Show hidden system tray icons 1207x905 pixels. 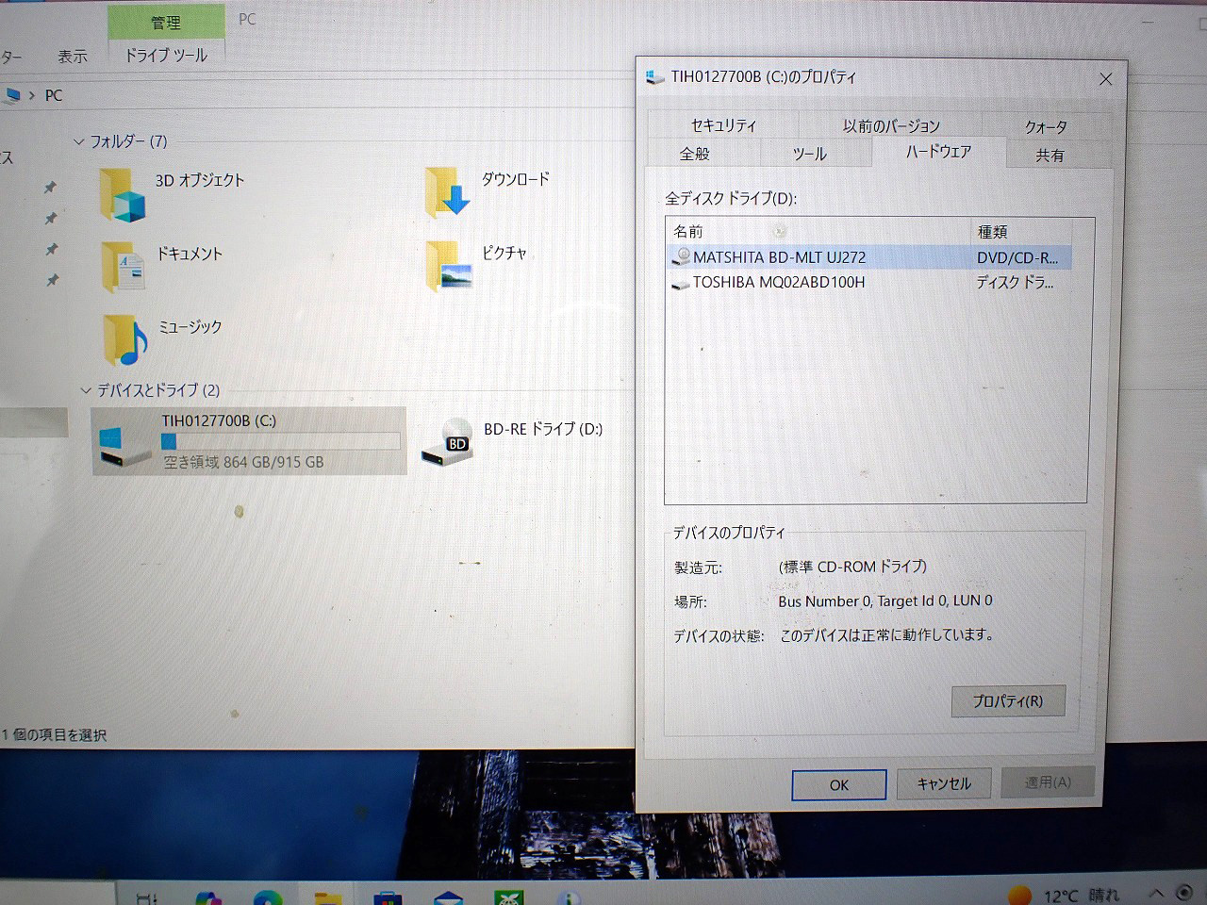(x=1156, y=894)
